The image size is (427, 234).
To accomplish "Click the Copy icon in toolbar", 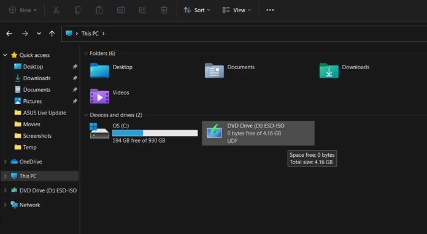I will click(78, 10).
